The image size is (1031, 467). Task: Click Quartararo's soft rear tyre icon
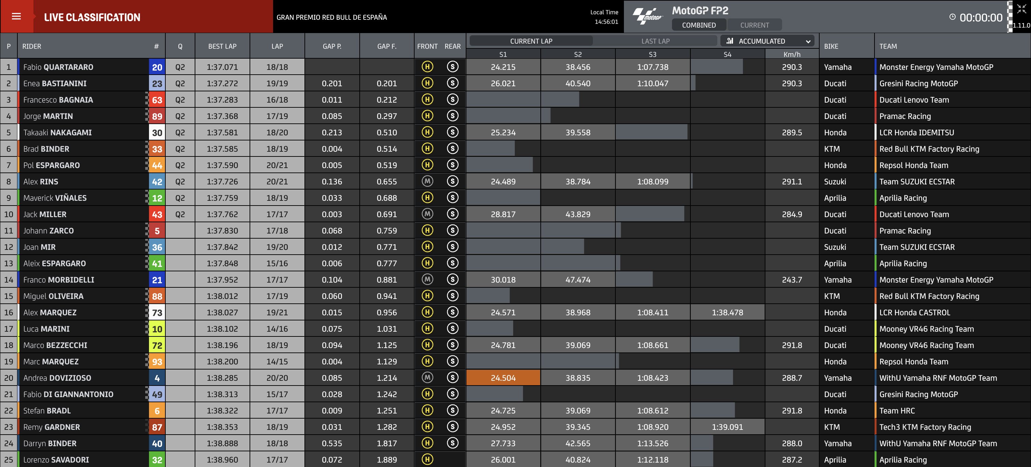point(453,67)
